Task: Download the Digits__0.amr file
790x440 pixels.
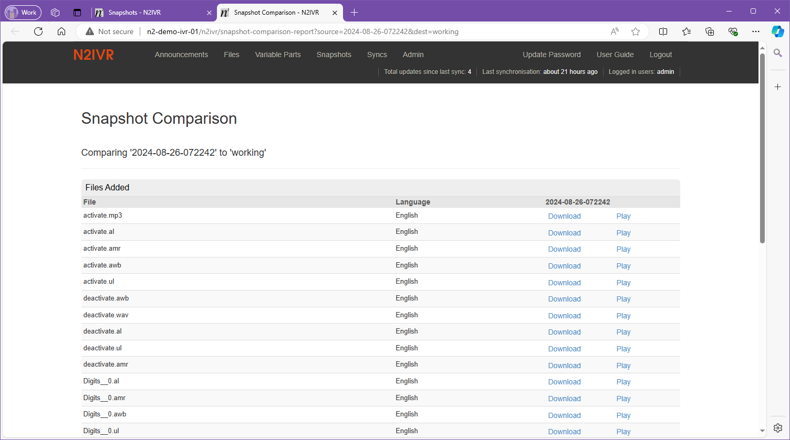Action: [x=564, y=399]
